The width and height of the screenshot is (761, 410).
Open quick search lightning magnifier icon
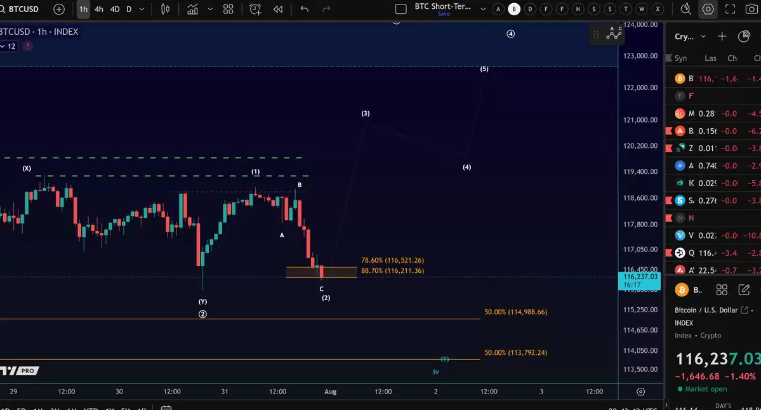coord(685,10)
